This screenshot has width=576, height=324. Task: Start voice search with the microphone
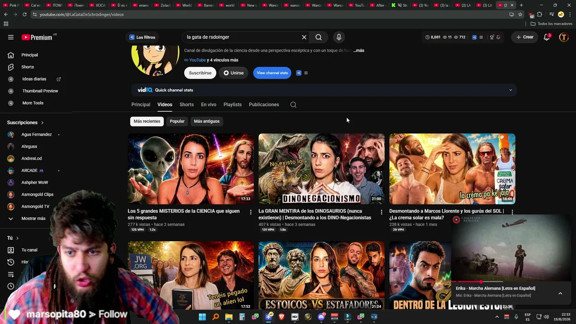[339, 37]
